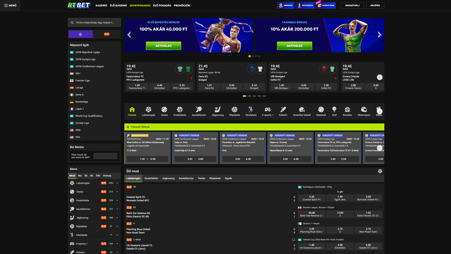Switch to Kosárlabda tab in Élő most
451x254 pixels.
151,178
